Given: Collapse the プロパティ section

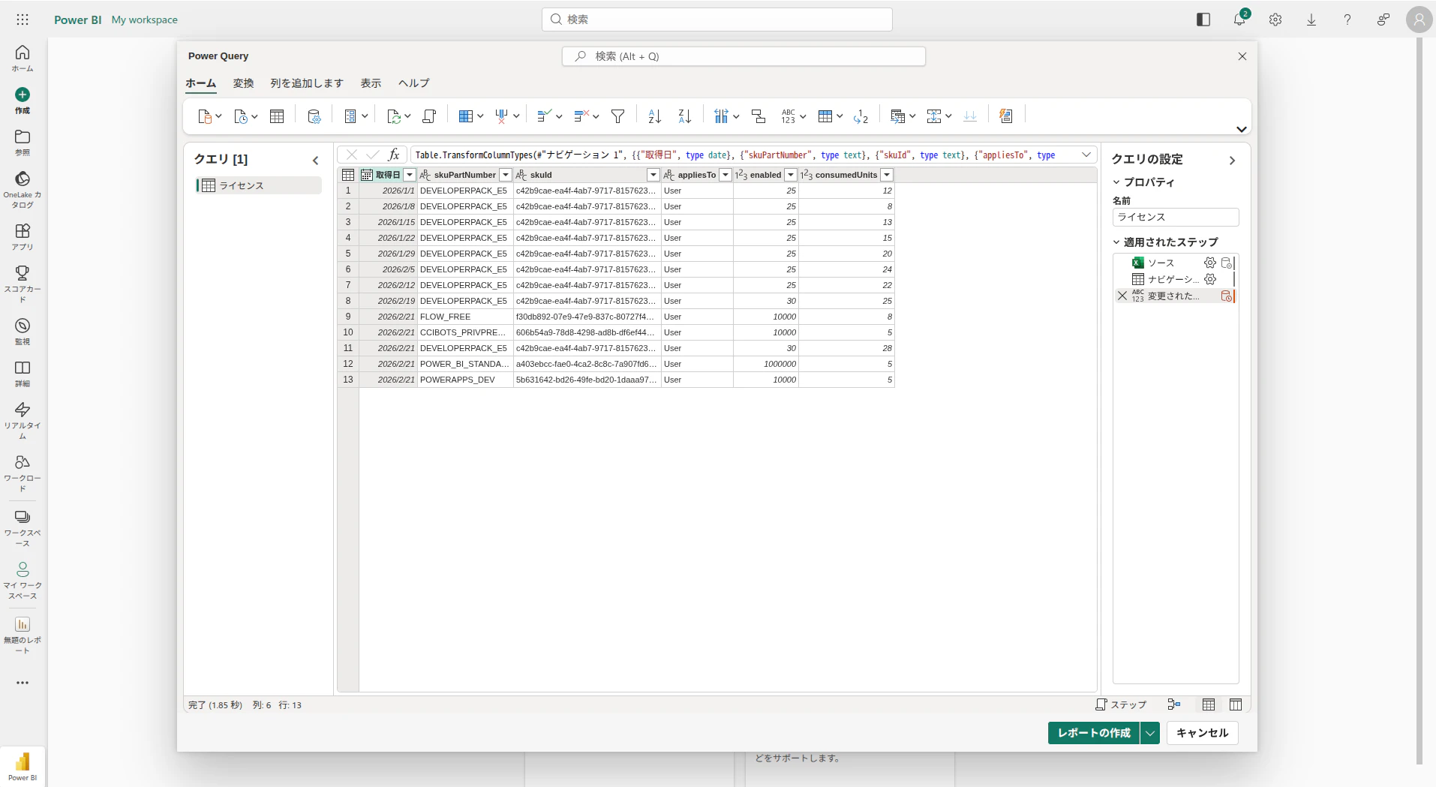Looking at the screenshot, I should (1116, 182).
